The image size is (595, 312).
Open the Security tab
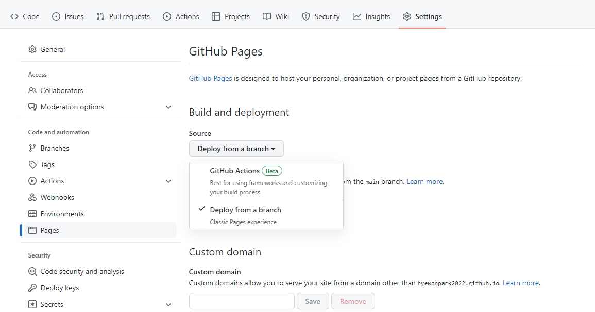321,16
